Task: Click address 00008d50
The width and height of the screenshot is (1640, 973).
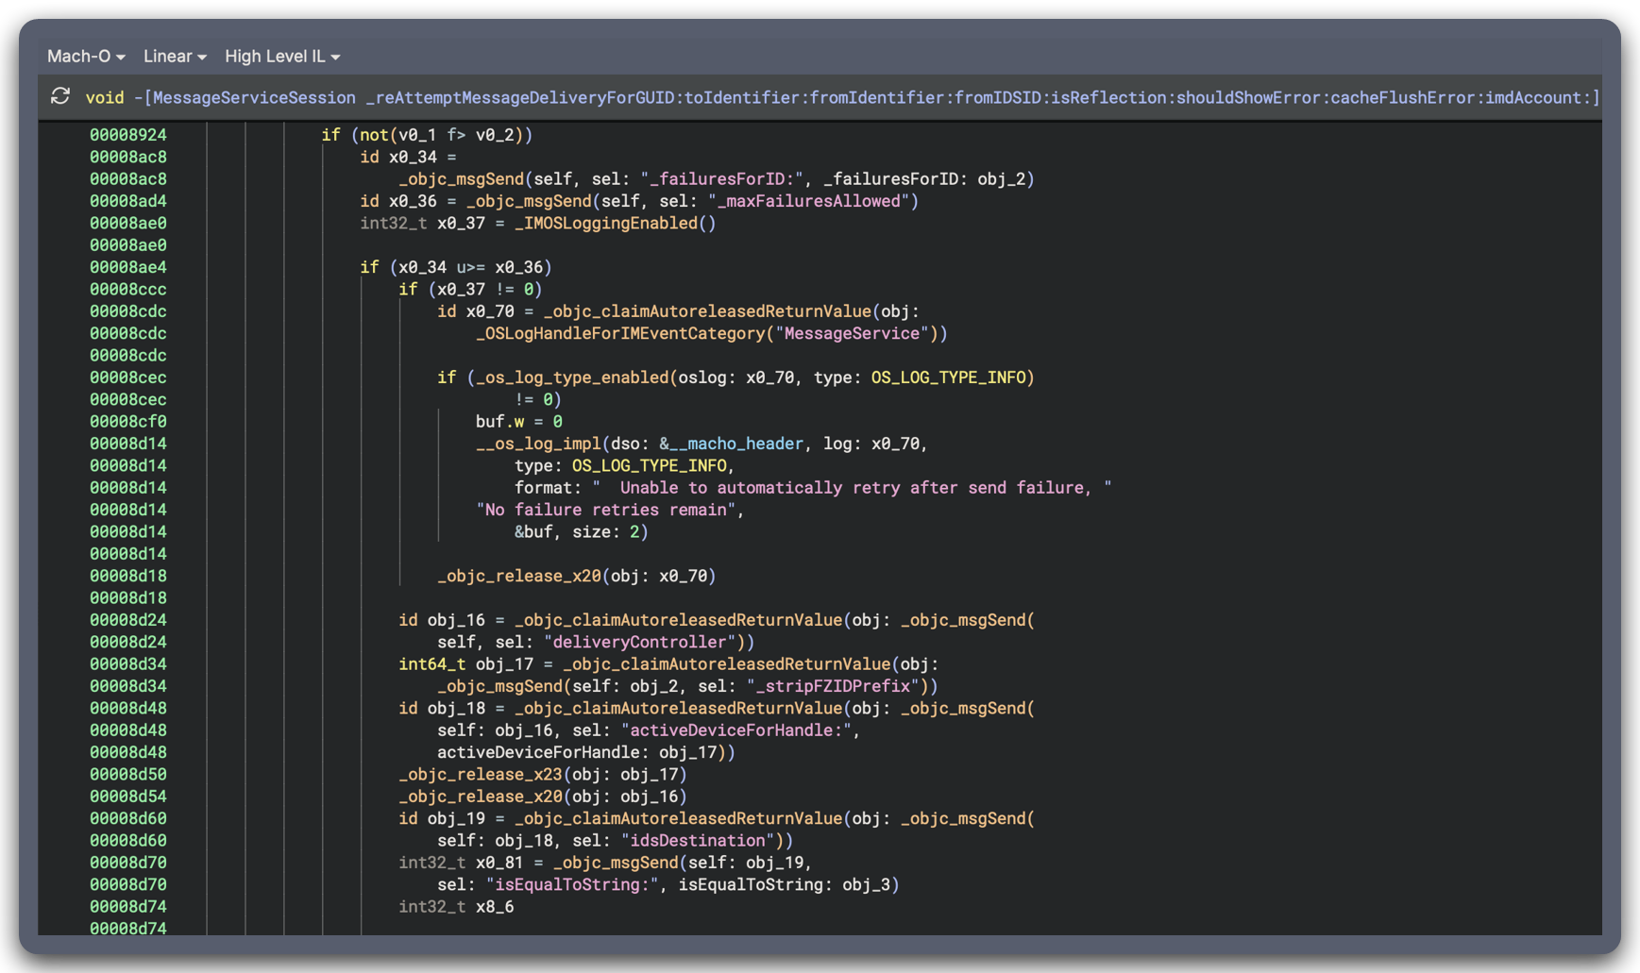Action: [x=128, y=775]
